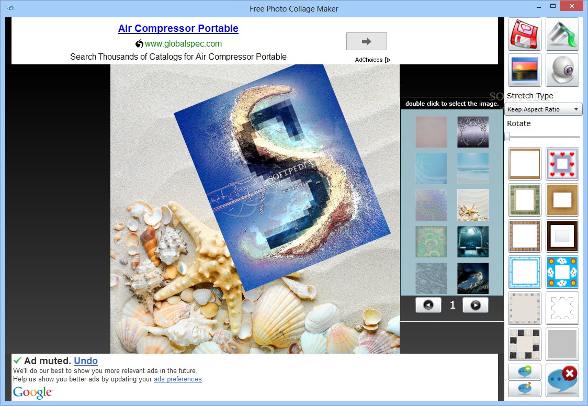This screenshot has height=406, width=588.
Task: Click the red floppy disk save icon
Action: (x=524, y=33)
